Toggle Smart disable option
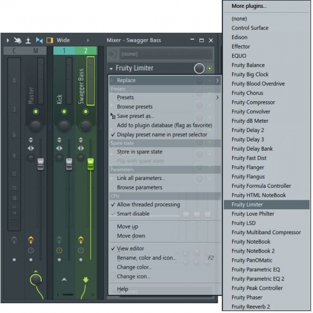This screenshot has width=313, height=313. click(x=165, y=214)
